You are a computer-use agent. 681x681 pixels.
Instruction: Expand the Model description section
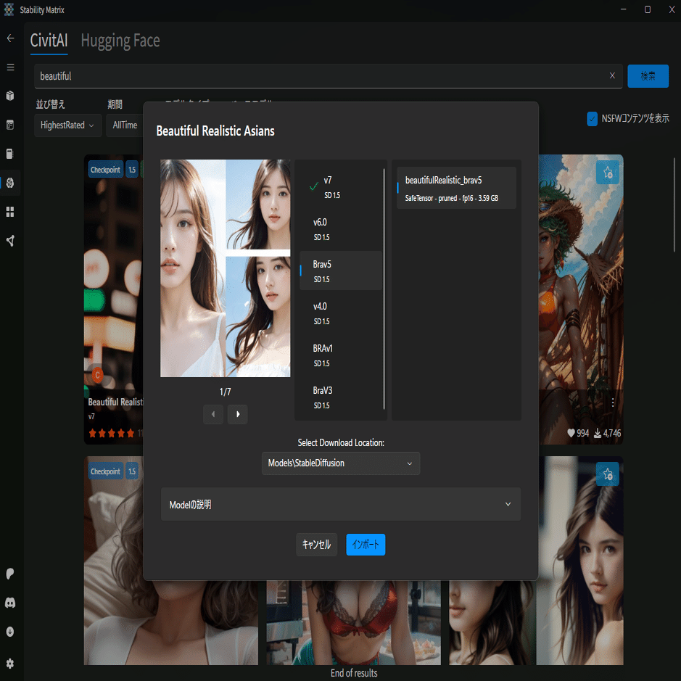pos(341,504)
